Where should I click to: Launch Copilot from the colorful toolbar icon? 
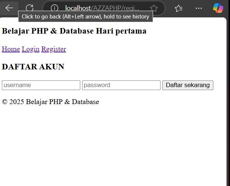coord(218,8)
